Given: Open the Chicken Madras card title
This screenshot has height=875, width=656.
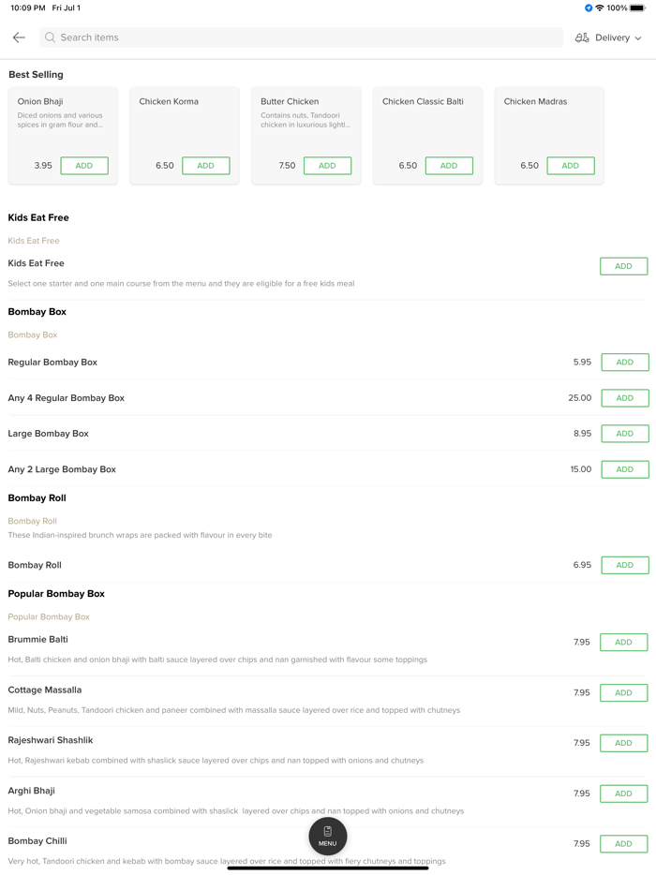Looking at the screenshot, I should [535, 101].
